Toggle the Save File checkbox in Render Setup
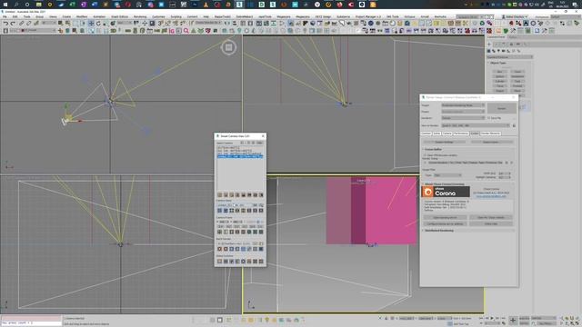Viewport: 582px width, 327px height. pyautogui.click(x=489, y=118)
